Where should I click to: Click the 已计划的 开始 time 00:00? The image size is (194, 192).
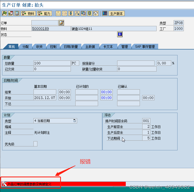106,98
